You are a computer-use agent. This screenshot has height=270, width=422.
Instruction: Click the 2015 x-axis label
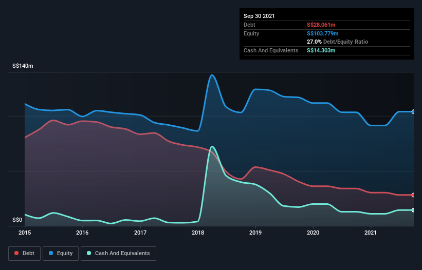pyautogui.click(x=25, y=233)
